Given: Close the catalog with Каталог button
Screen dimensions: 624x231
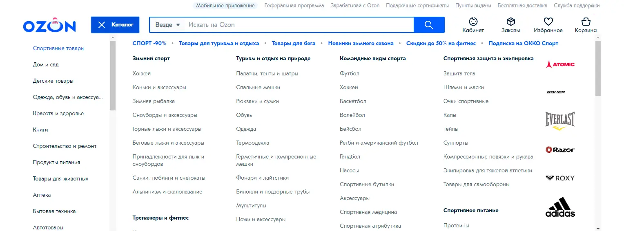Looking at the screenshot, I should [x=115, y=25].
